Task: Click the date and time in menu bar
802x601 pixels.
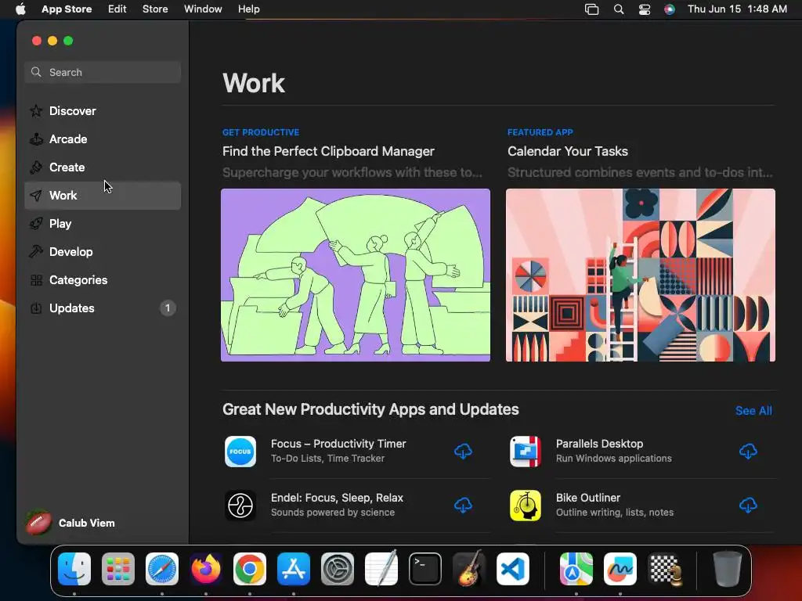Action: click(x=737, y=9)
